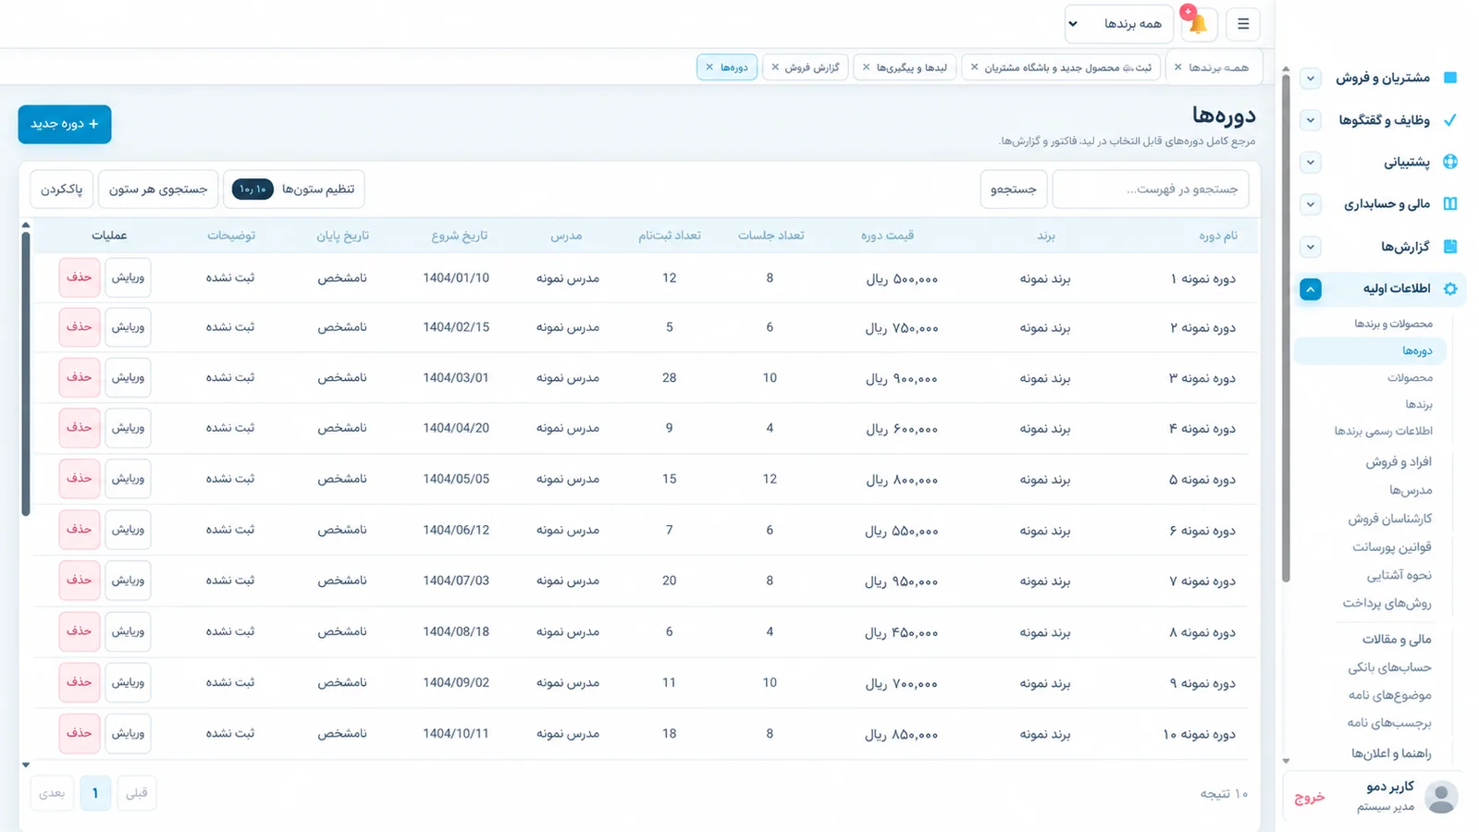Open the همه برندها brand dropdown
The image size is (1479, 832).
(1118, 24)
